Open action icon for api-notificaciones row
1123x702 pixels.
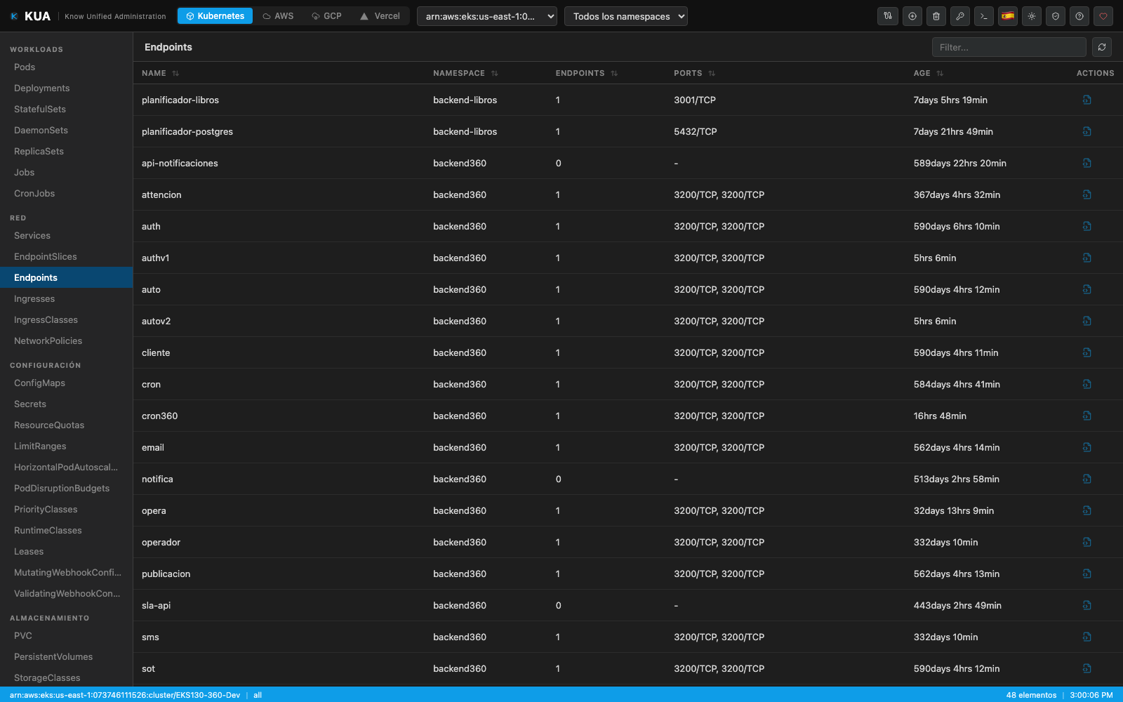[x=1087, y=163]
